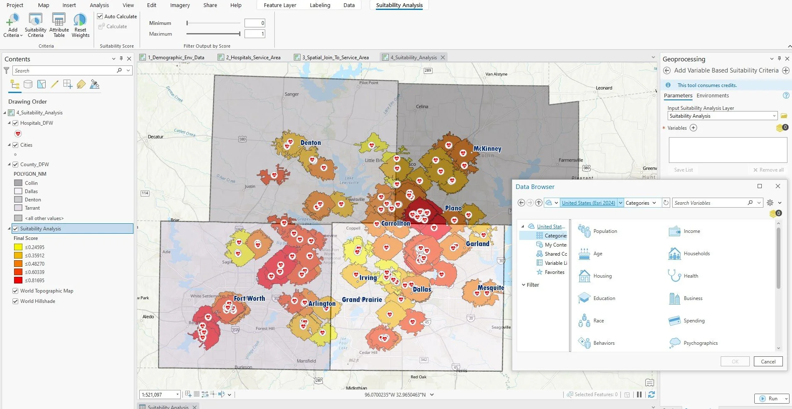Click the Run button in Geoprocessing

(x=769, y=399)
